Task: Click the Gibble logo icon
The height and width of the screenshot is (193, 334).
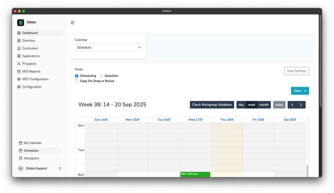Action: coord(21,22)
